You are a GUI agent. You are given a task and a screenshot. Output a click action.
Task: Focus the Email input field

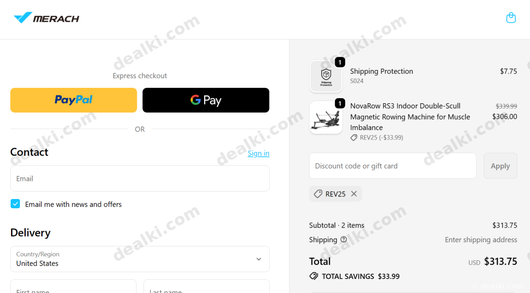(x=140, y=179)
